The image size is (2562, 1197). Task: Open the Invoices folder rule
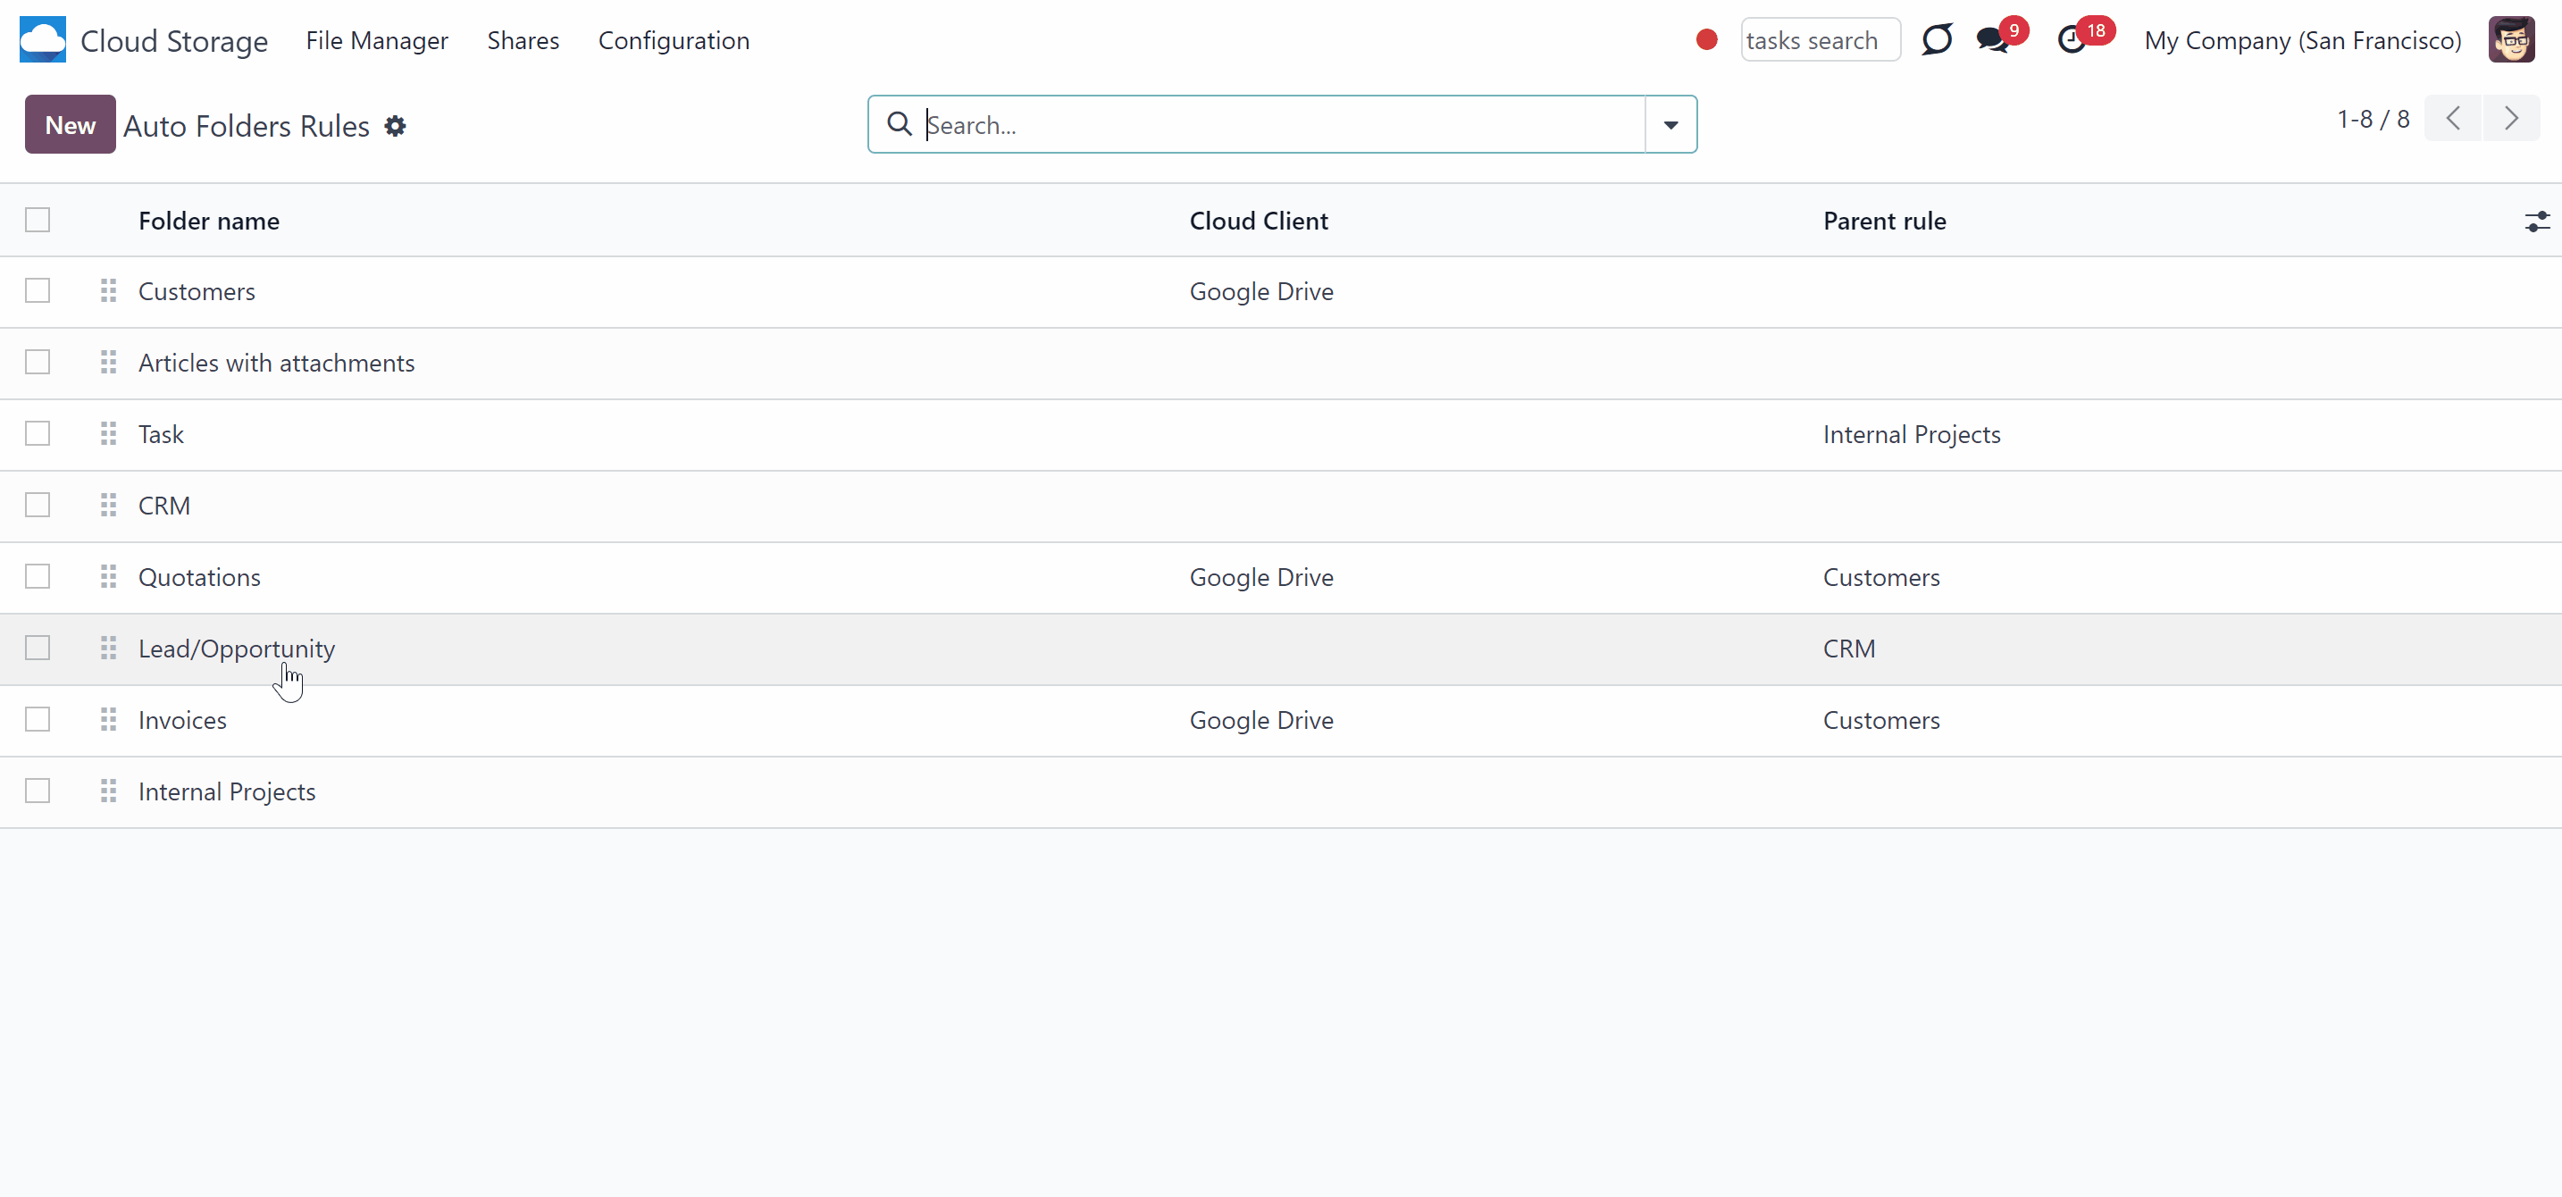pyautogui.click(x=182, y=721)
